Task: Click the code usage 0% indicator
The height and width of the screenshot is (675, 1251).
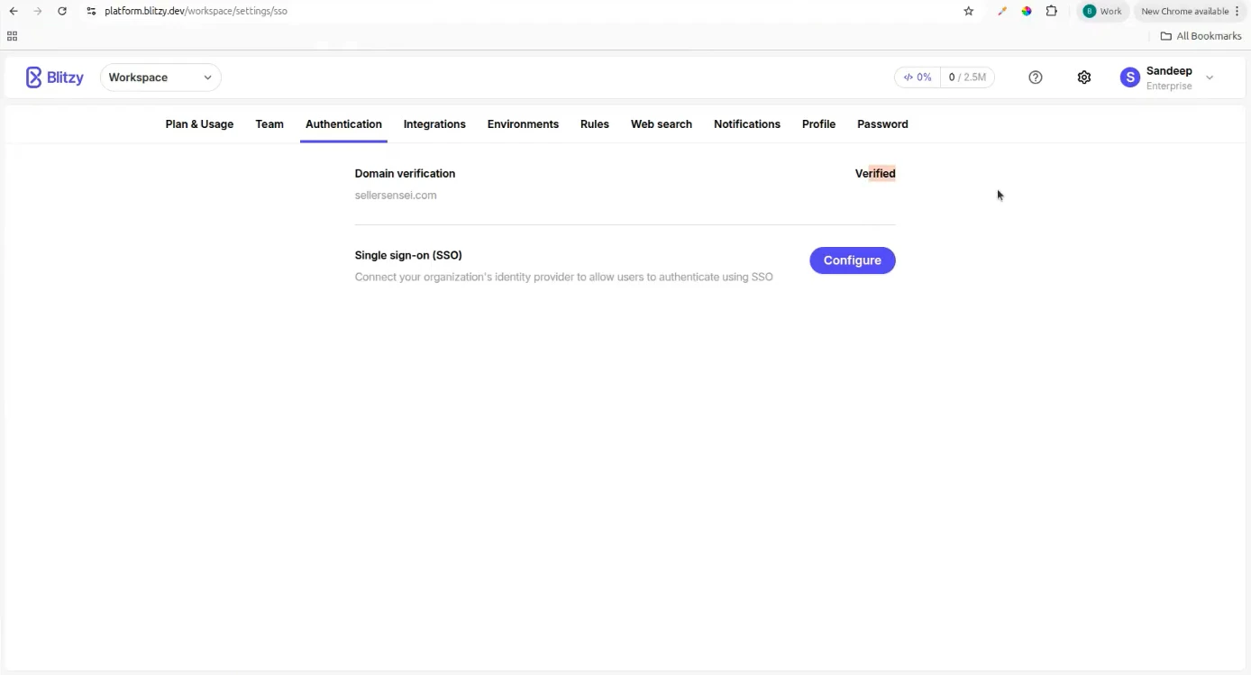Action: pos(918,78)
